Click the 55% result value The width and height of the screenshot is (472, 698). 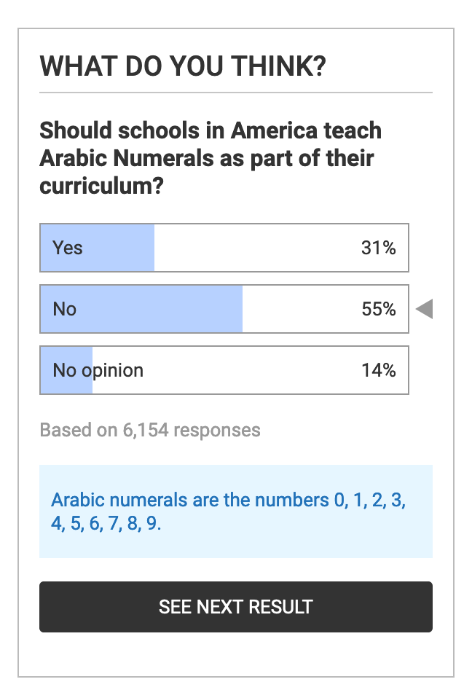click(379, 309)
